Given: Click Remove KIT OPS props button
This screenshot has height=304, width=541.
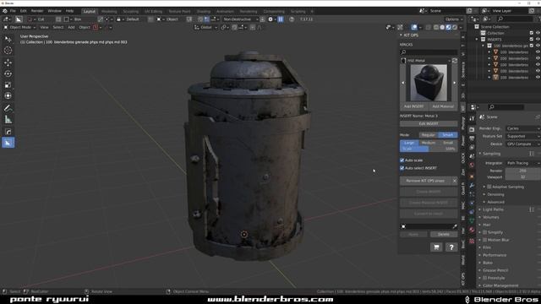Looking at the screenshot, I should click(425, 181).
